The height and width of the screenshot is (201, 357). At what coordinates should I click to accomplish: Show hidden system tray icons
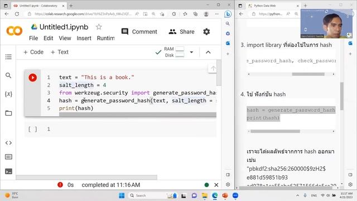point(297,195)
